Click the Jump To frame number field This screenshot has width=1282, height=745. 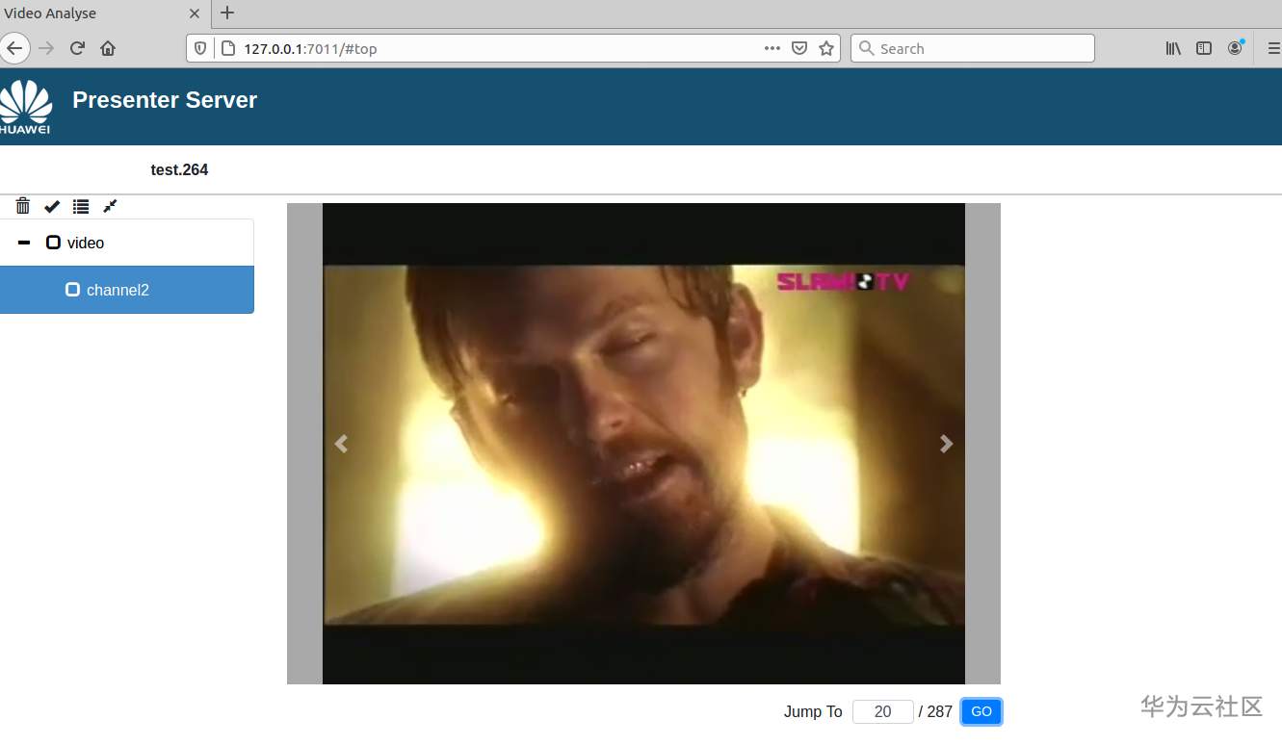(883, 711)
